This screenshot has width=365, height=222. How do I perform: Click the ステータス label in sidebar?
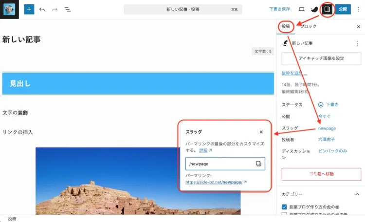pyautogui.click(x=292, y=105)
